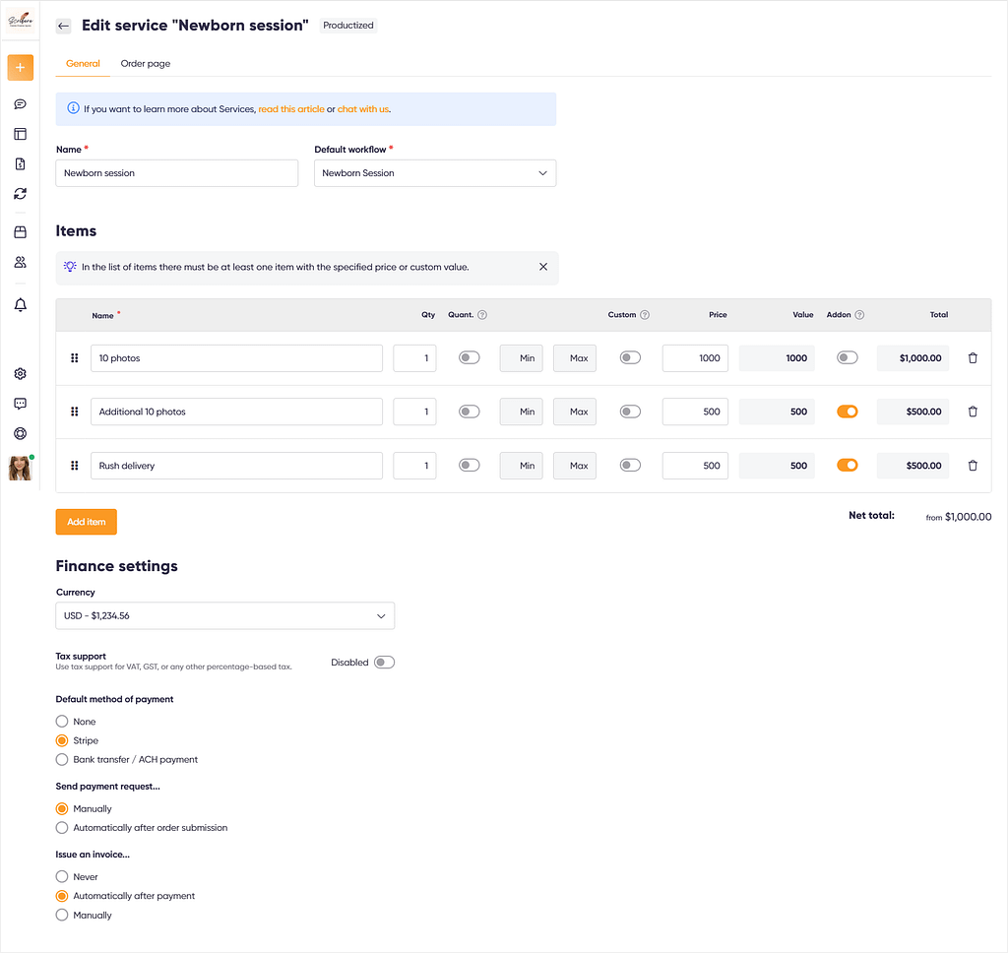The width and height of the screenshot is (1008, 953).
Task: Select None as payment method
Action: [x=62, y=722]
